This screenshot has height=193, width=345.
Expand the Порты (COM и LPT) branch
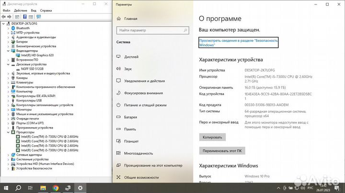coord(8,123)
